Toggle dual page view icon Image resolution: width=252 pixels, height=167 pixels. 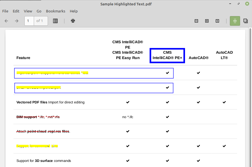coord(245,21)
